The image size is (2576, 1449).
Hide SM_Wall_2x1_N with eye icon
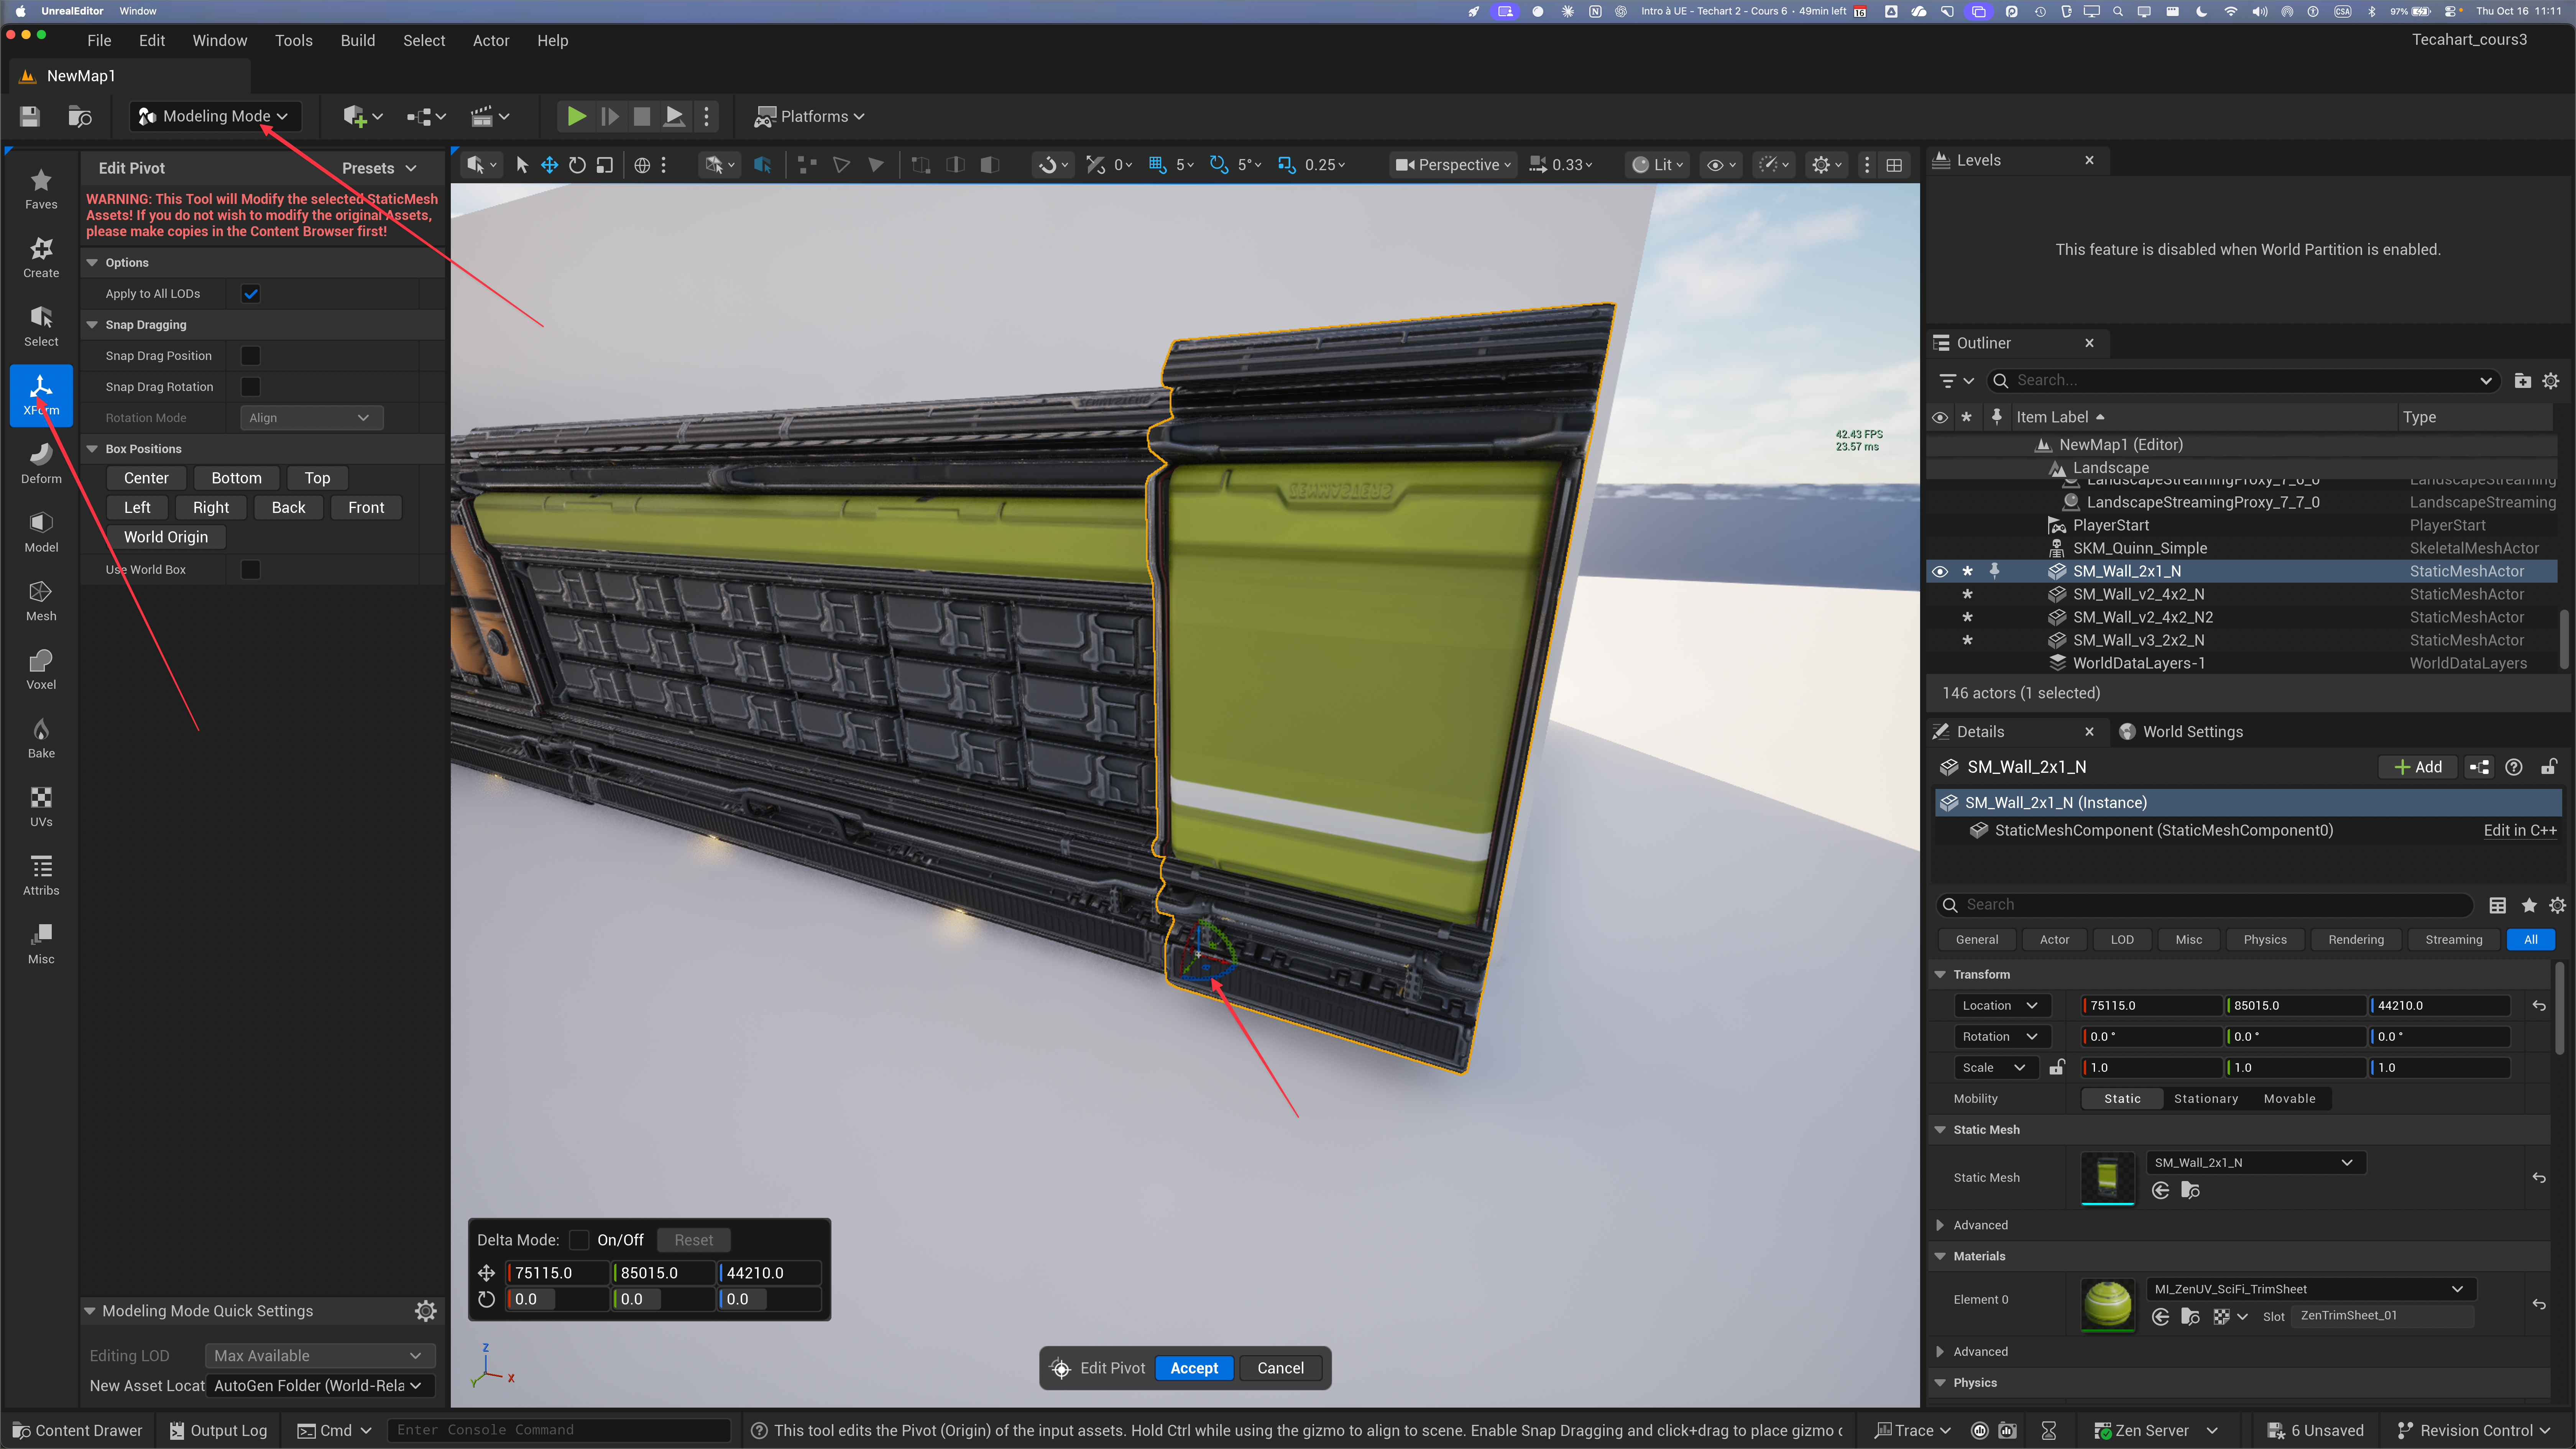(1940, 572)
